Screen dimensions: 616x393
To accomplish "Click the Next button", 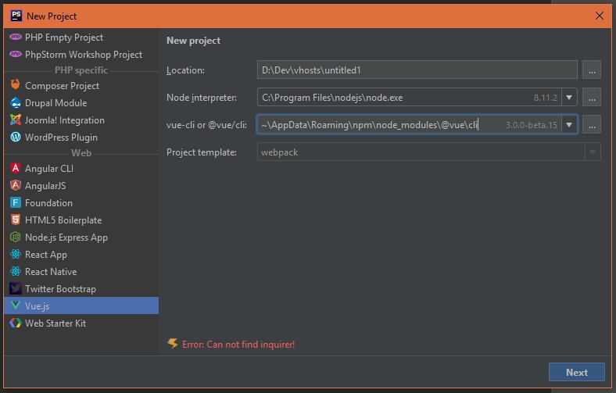I will [x=577, y=372].
